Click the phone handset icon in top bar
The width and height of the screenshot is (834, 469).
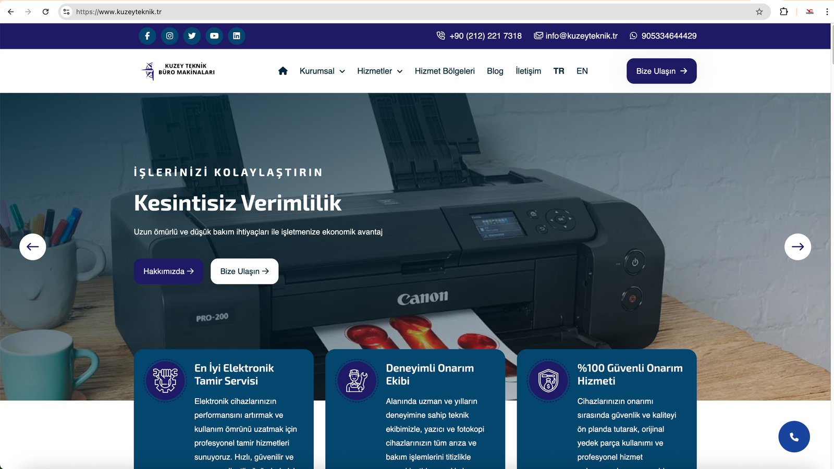pos(441,35)
